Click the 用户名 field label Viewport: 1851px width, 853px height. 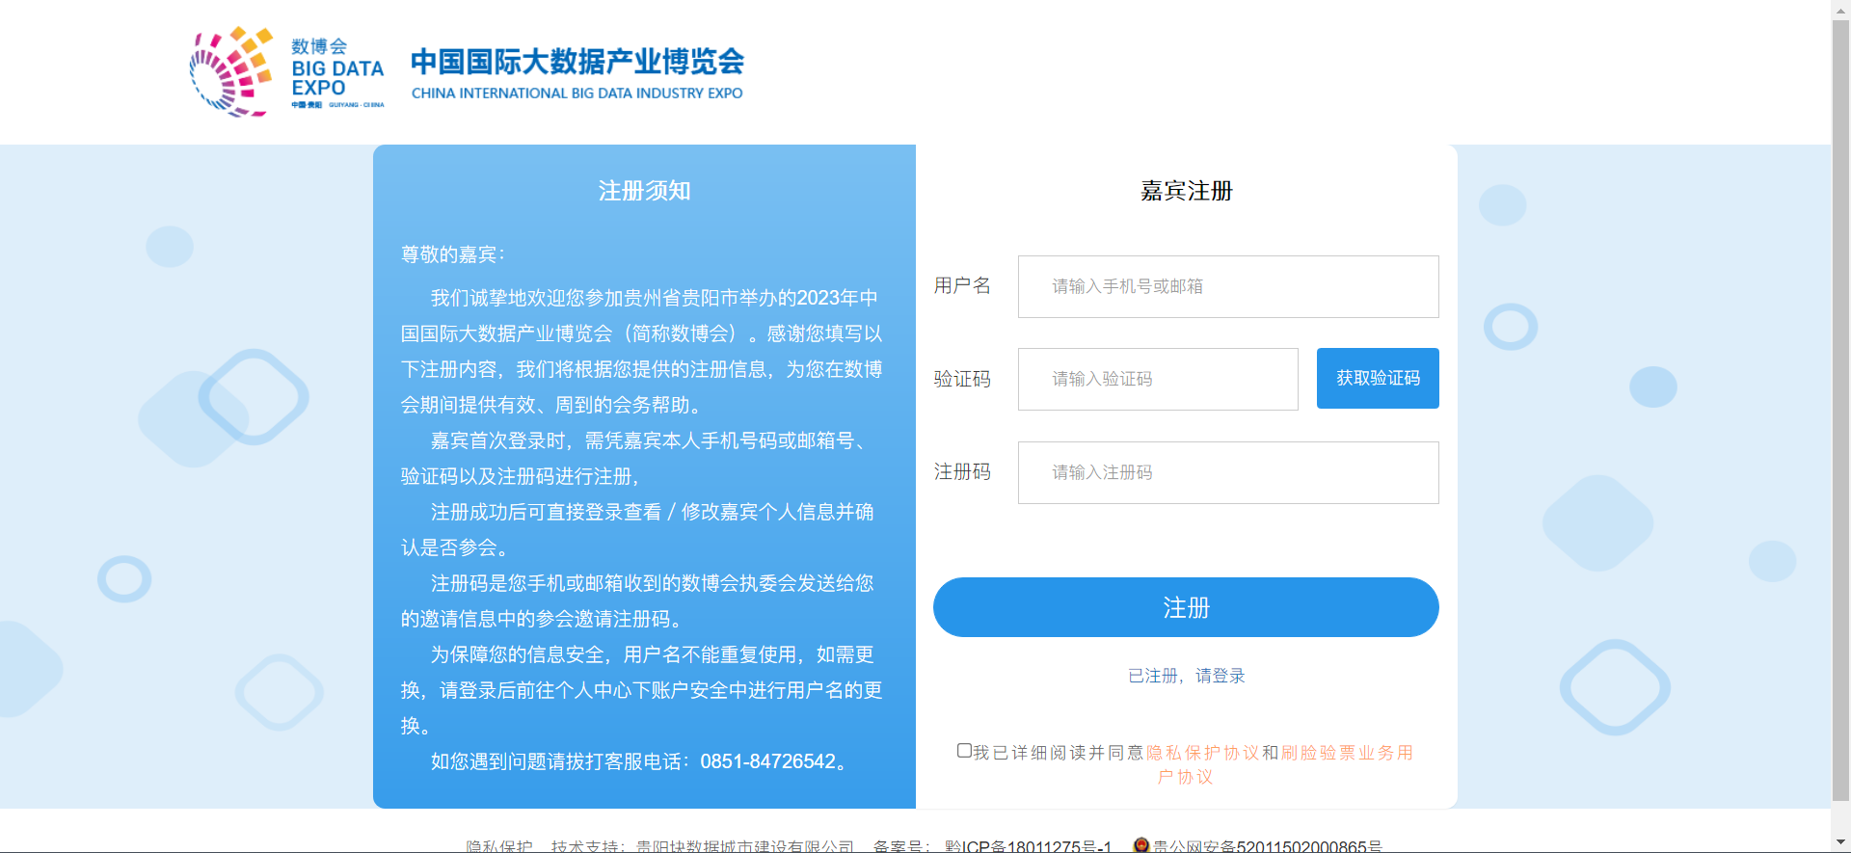pos(962,285)
